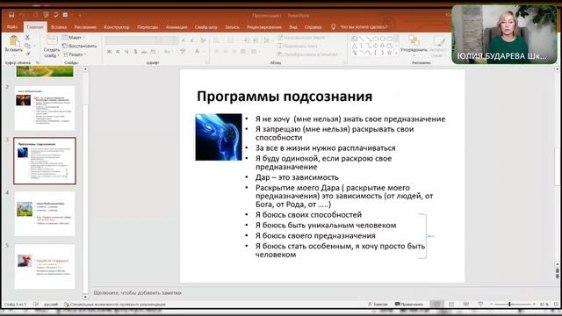Click the New Slide (Создать слайд) icon
The width and height of the screenshot is (562, 316).
pos(52,39)
